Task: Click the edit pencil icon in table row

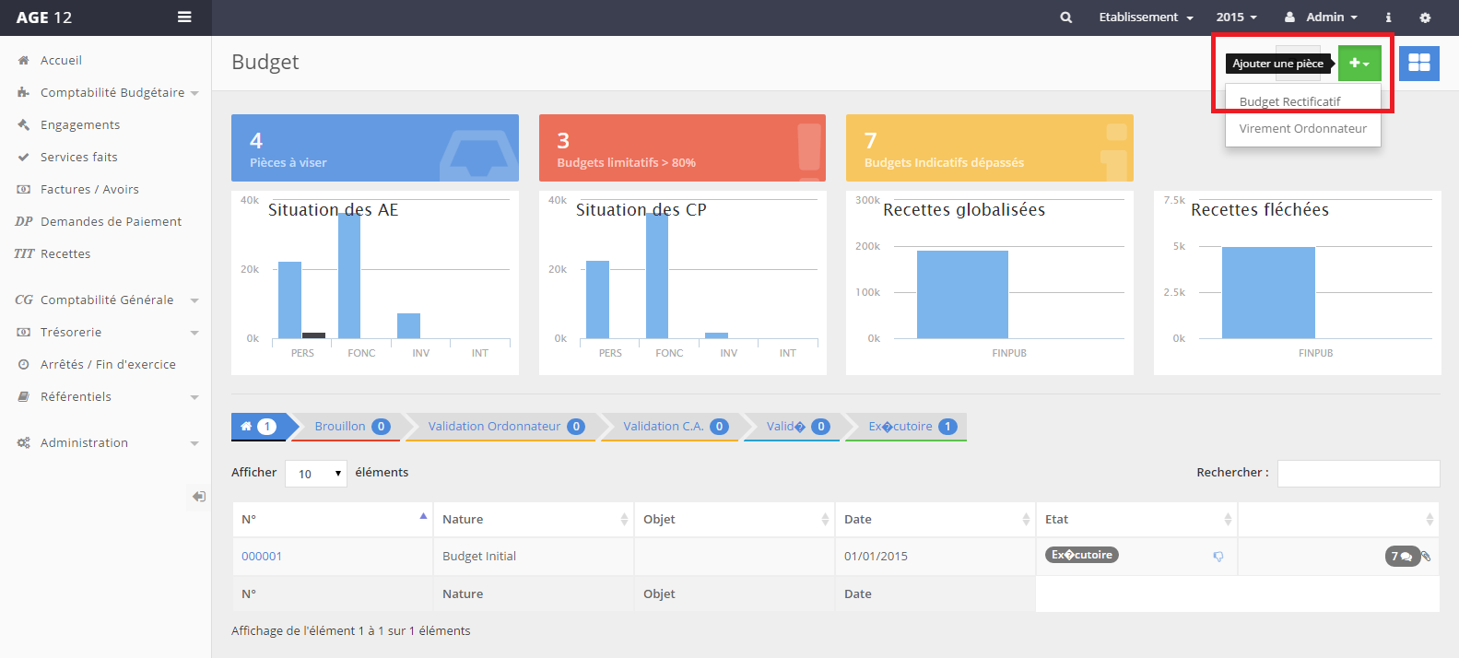Action: [x=1426, y=557]
